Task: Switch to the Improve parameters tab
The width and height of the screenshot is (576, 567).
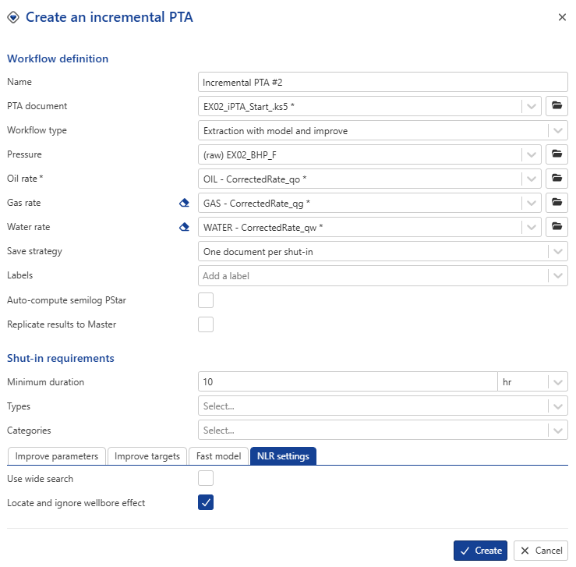Action: (56, 456)
